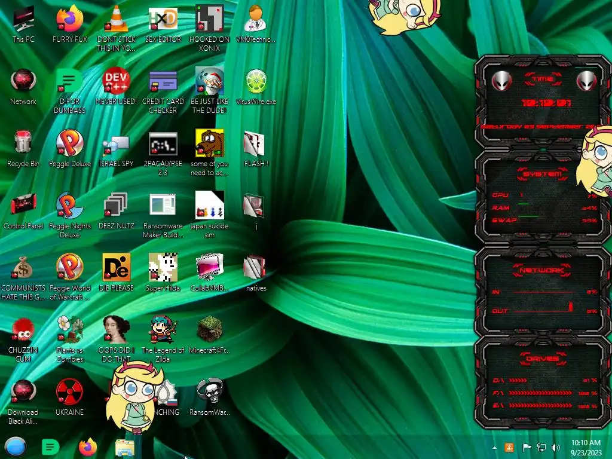Select the Peggle Nights Deluxe icon
This screenshot has height=459, width=612.
click(x=69, y=215)
